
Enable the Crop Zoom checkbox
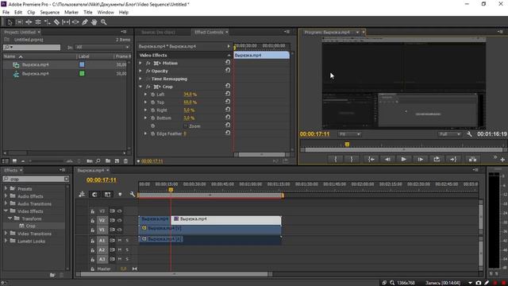tap(186, 126)
